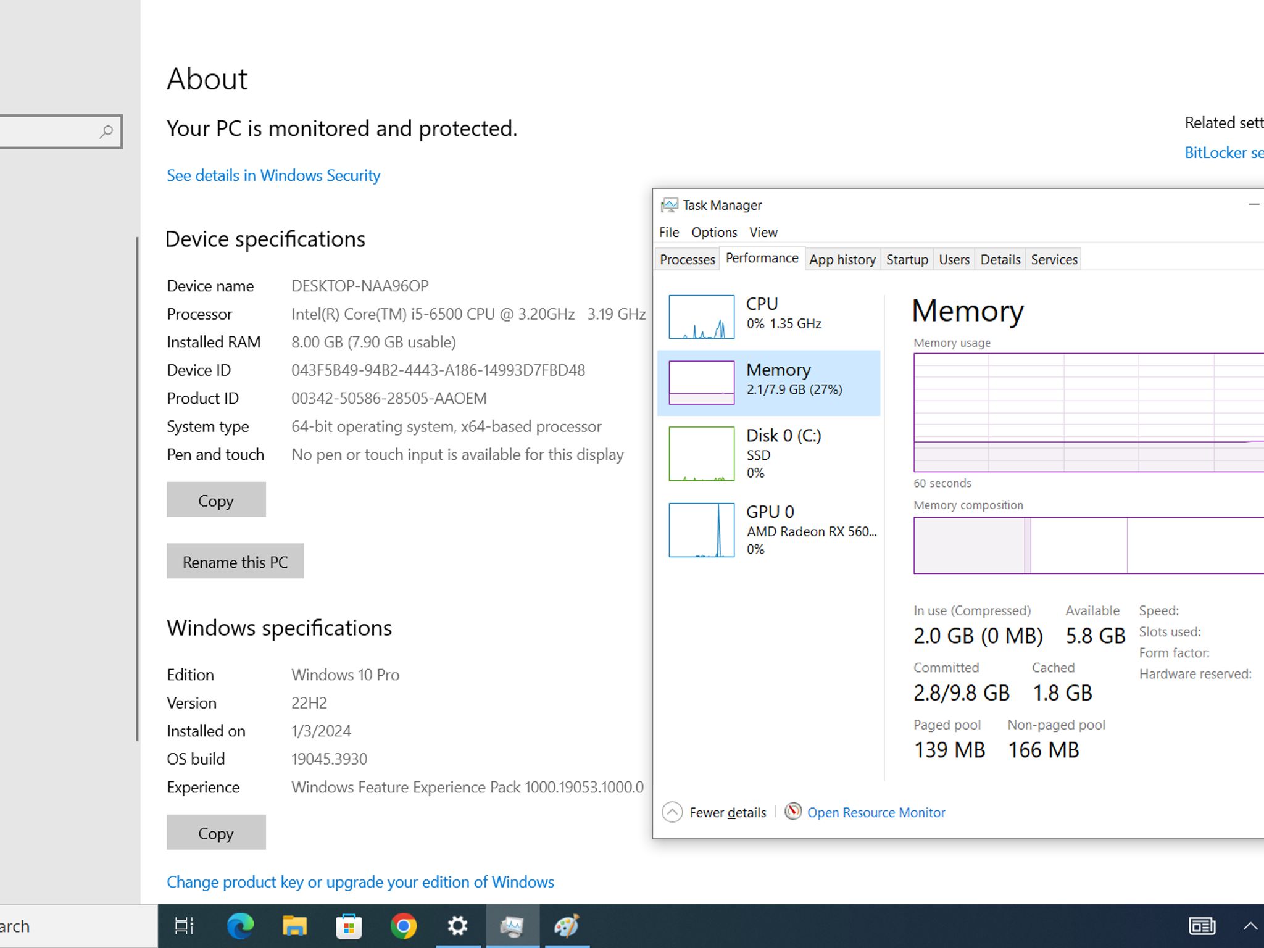Click Change product key or upgrade edition link

tap(360, 882)
